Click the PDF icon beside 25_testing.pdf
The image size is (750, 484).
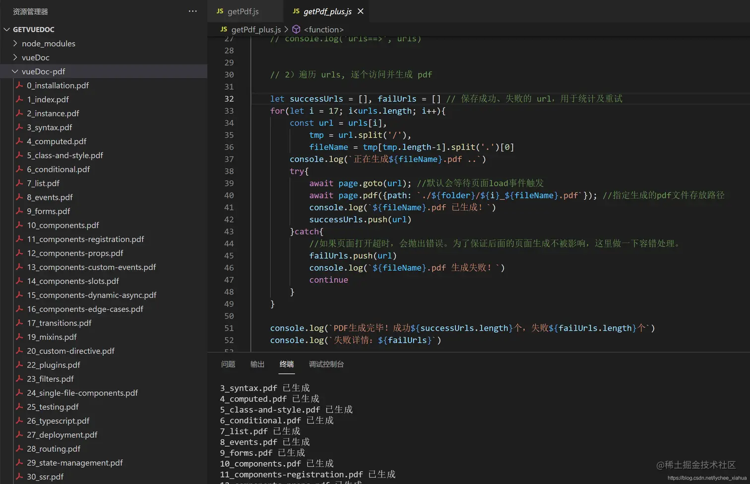[x=20, y=407]
